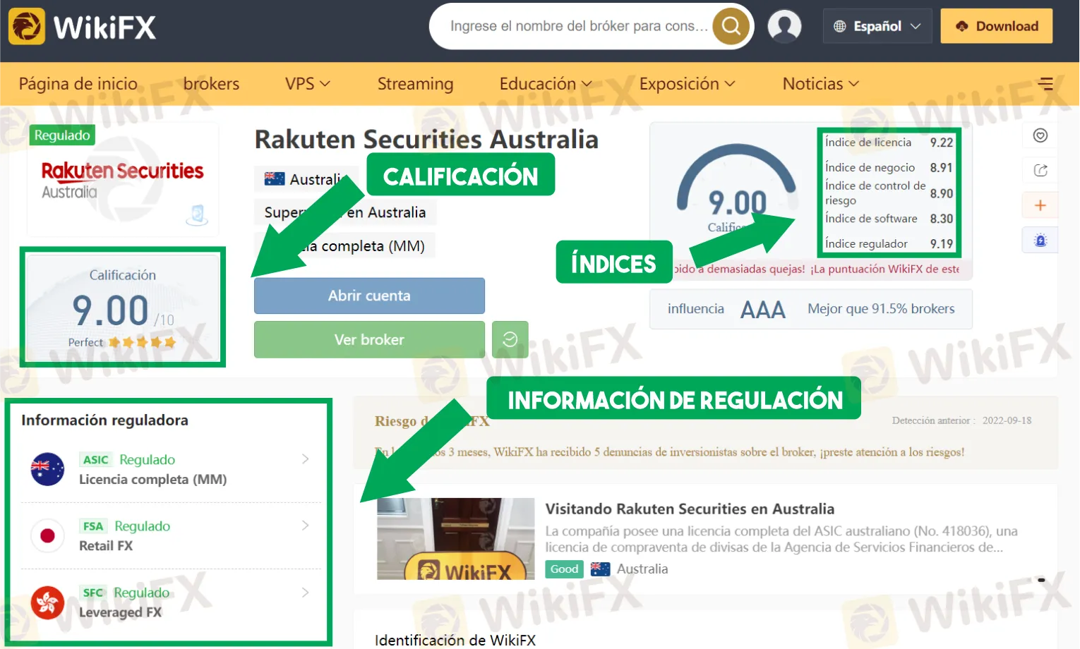Expand FSA regulation row chevron
1080x649 pixels.
coord(305,526)
